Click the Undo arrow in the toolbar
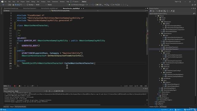 click(x=21, y=5)
